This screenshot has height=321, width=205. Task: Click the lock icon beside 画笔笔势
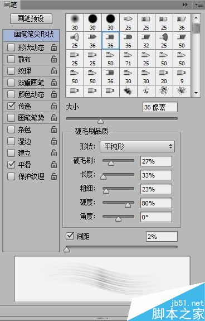(54, 118)
